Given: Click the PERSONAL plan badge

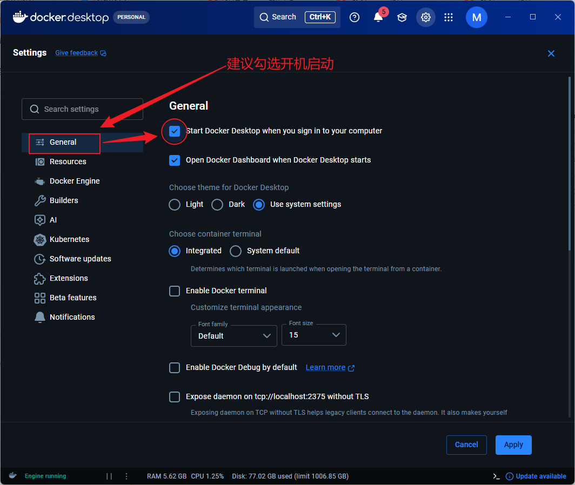Looking at the screenshot, I should (131, 17).
